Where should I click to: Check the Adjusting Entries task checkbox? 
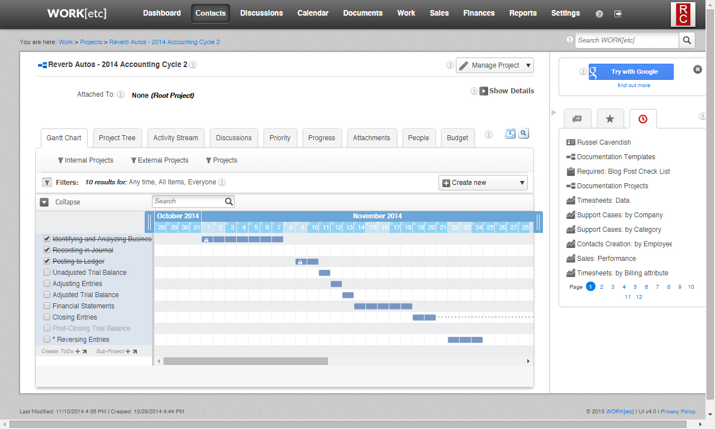(47, 284)
